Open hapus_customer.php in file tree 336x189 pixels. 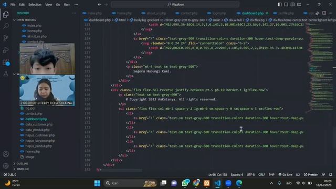pos(40,135)
